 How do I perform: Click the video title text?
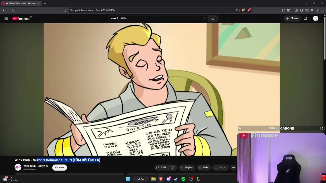tap(57, 160)
